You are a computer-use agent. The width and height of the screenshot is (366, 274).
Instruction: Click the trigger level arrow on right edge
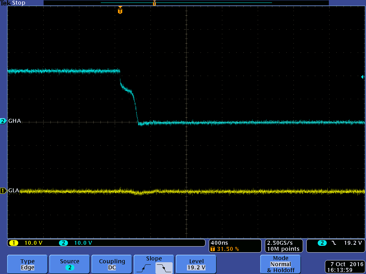click(362, 77)
